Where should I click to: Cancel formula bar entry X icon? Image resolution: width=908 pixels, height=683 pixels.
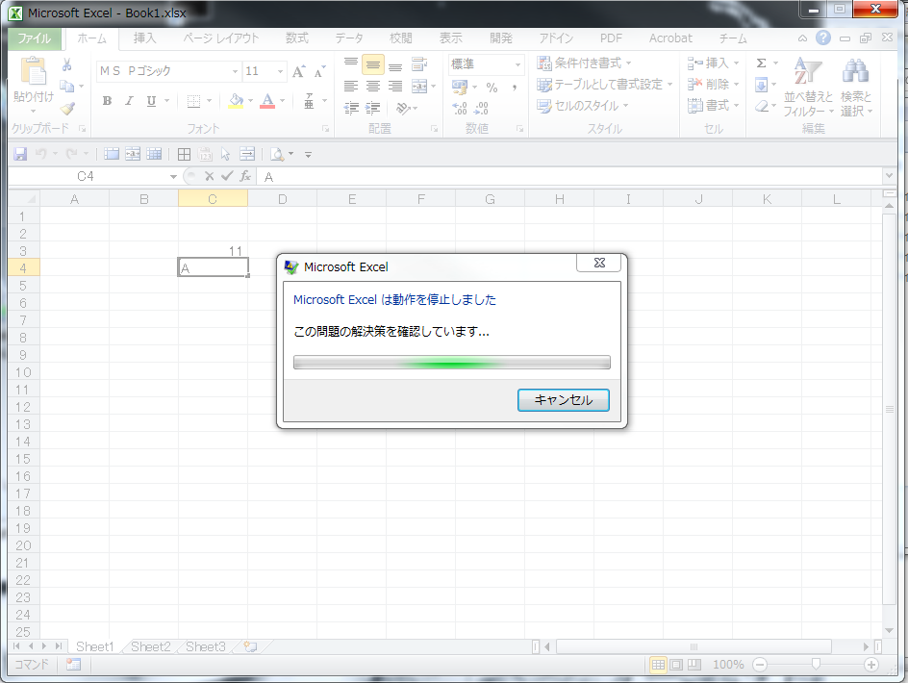coord(209,176)
